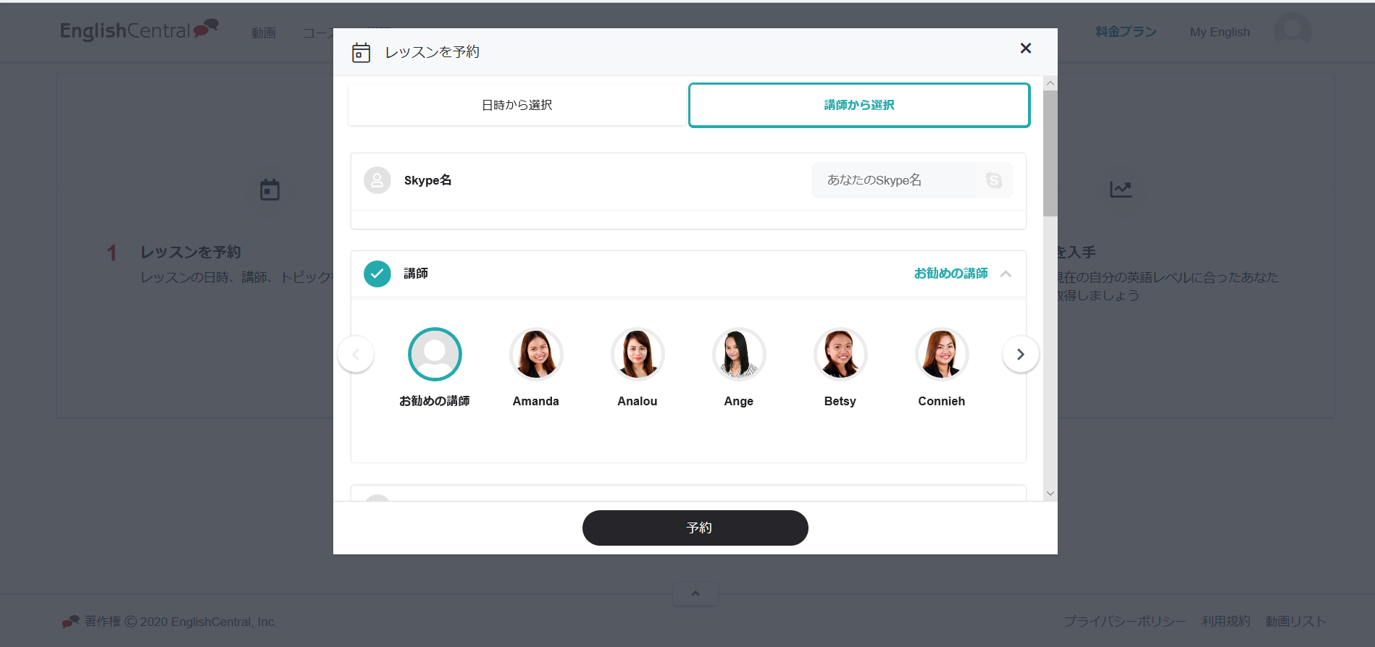Pick tutor Ange's photo
This screenshot has height=647, width=1375.
pyautogui.click(x=739, y=355)
